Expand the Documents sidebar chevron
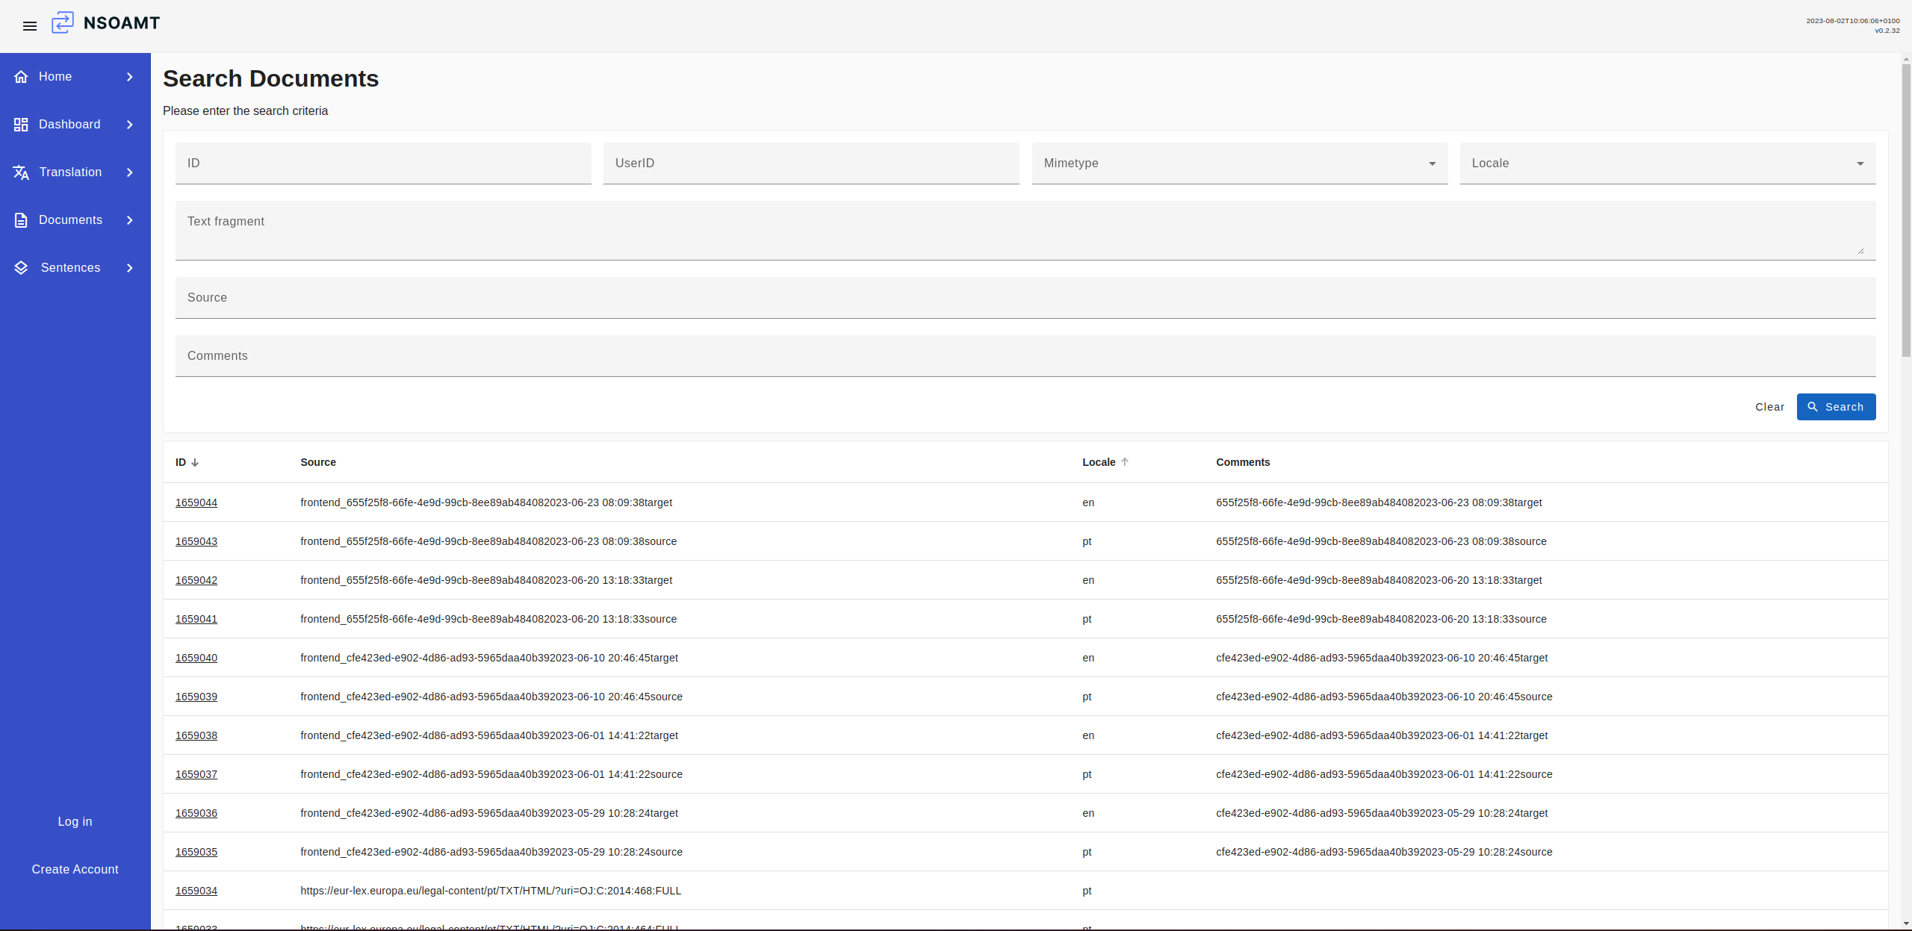Viewport: 1912px width, 931px height. pos(130,220)
